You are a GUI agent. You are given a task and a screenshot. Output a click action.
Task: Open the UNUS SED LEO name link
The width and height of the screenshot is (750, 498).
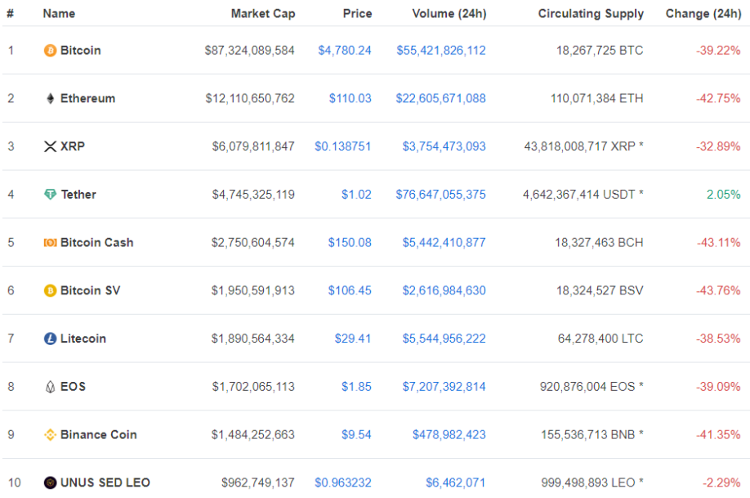tap(105, 482)
